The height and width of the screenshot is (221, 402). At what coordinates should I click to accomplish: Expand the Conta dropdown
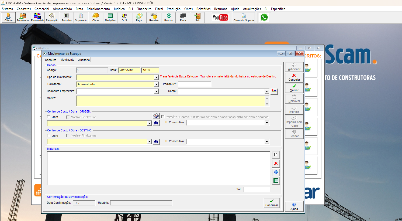click(x=267, y=91)
